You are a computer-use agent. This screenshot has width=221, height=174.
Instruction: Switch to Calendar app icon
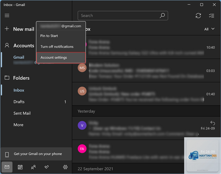click(x=20, y=167)
